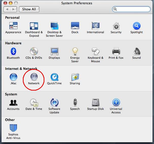Open Keyboard & Mouse settings
The width and height of the screenshot is (154, 144).
point(95,52)
